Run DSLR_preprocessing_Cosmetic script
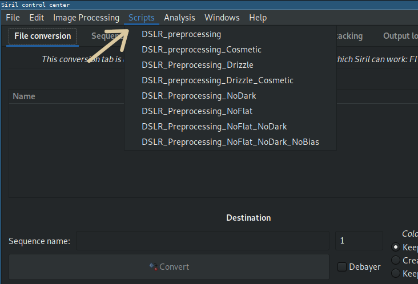Image resolution: width=418 pixels, height=284 pixels. click(230, 50)
